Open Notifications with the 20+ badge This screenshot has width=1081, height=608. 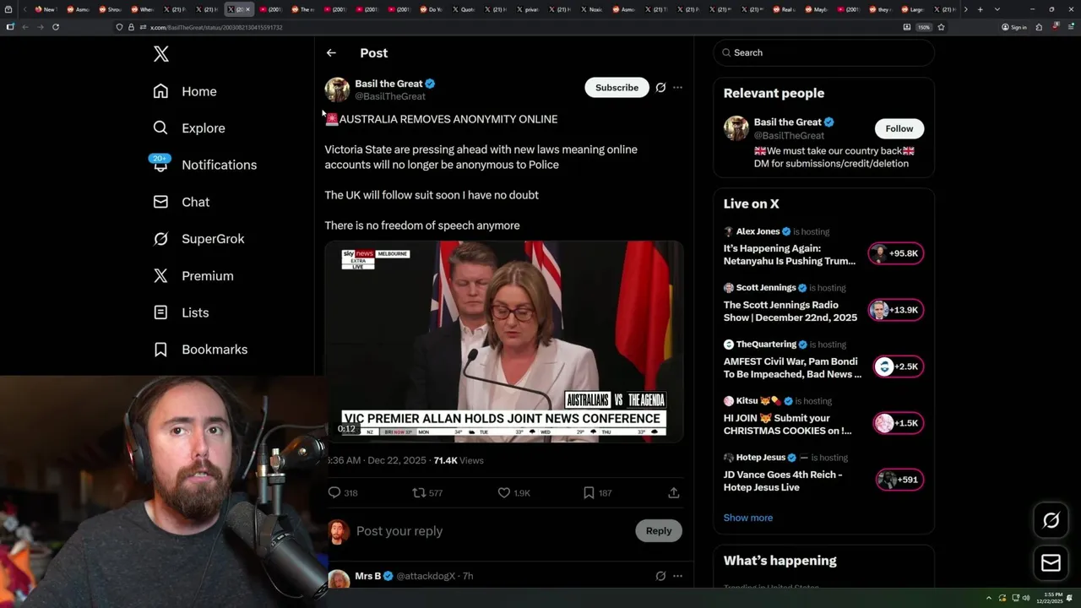coord(204,165)
